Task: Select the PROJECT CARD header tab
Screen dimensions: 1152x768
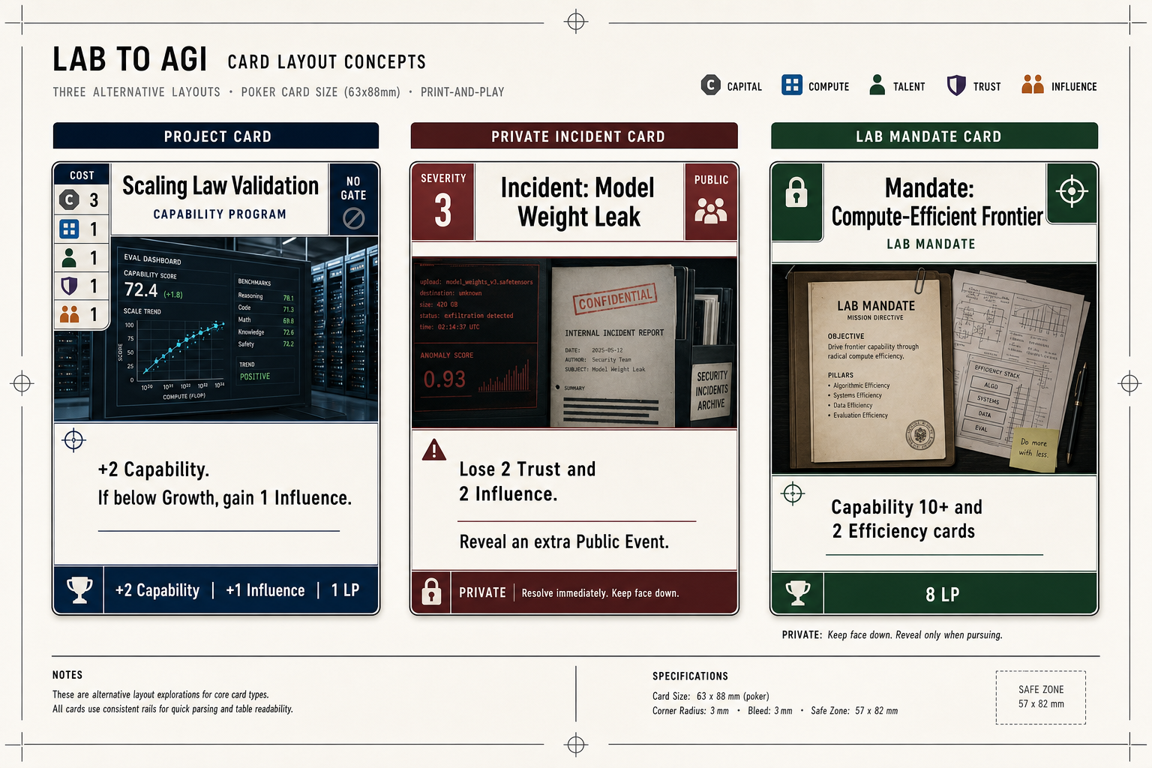Action: point(216,136)
